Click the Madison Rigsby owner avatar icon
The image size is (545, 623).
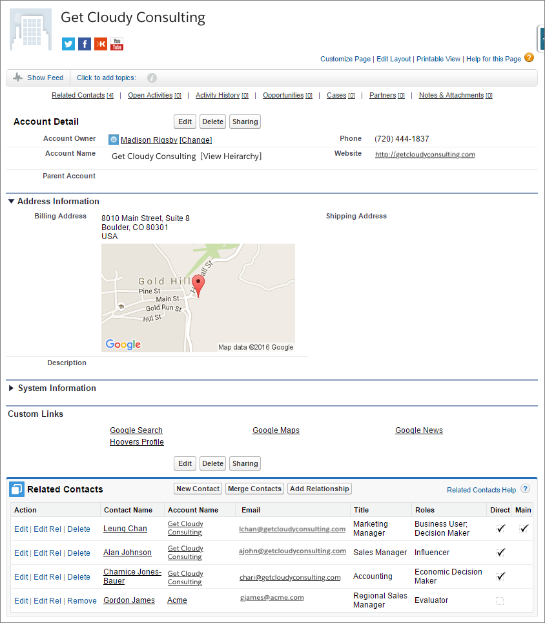114,140
